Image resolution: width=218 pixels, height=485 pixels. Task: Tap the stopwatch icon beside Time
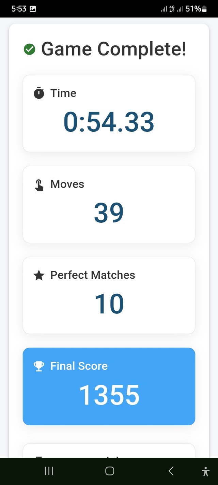coord(39,93)
